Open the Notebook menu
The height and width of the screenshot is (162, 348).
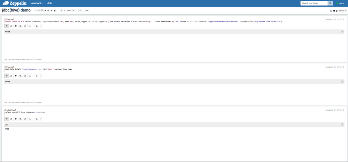(37, 3)
